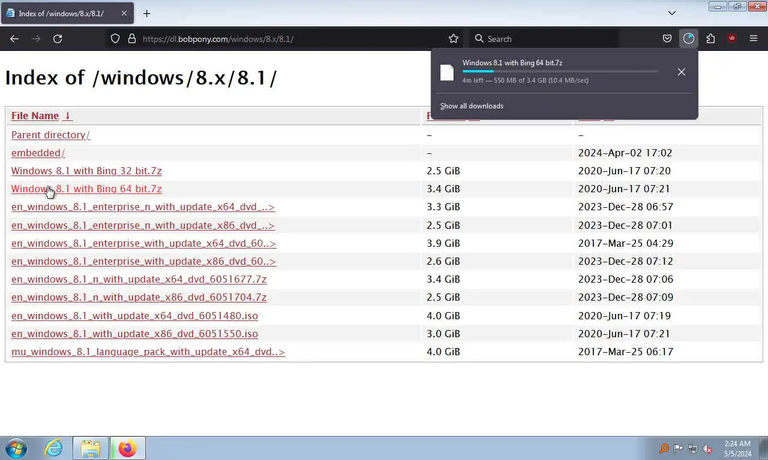
Task: Open en_windows_8.1_enterprise_n_with_update_x64_dvd link
Action: [x=143, y=207]
